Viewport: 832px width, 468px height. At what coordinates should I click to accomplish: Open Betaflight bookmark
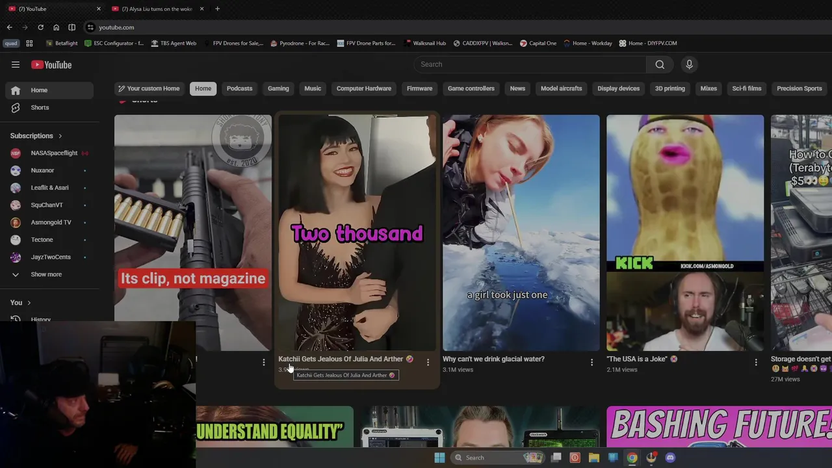[x=62, y=43]
